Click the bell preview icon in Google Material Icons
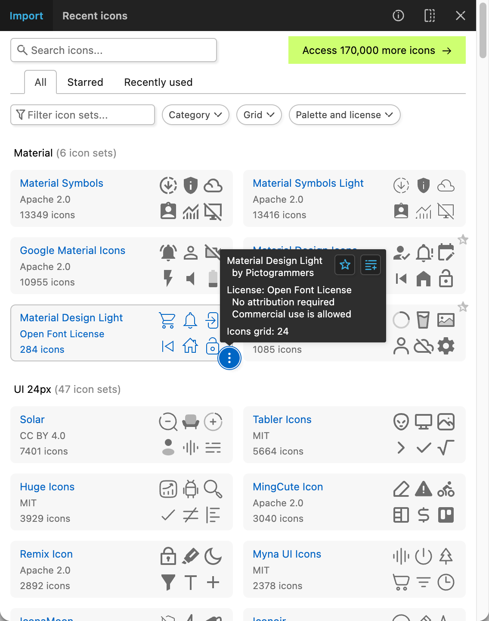This screenshot has width=489, height=621. [x=168, y=253]
